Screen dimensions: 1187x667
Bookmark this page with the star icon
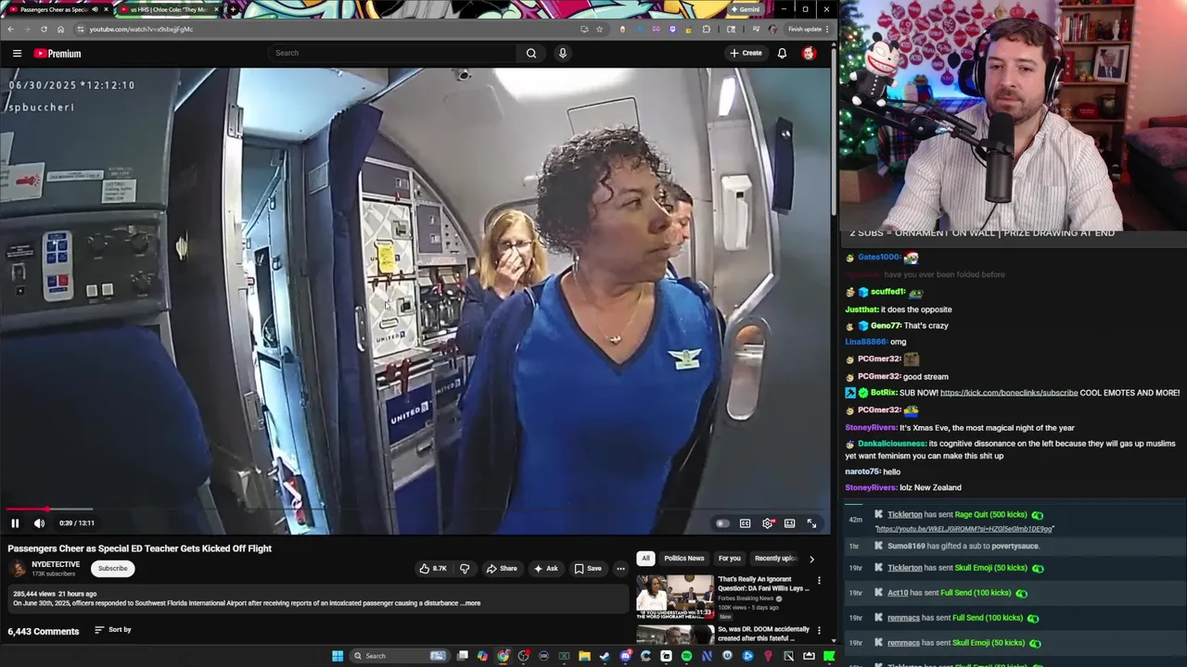600,29
